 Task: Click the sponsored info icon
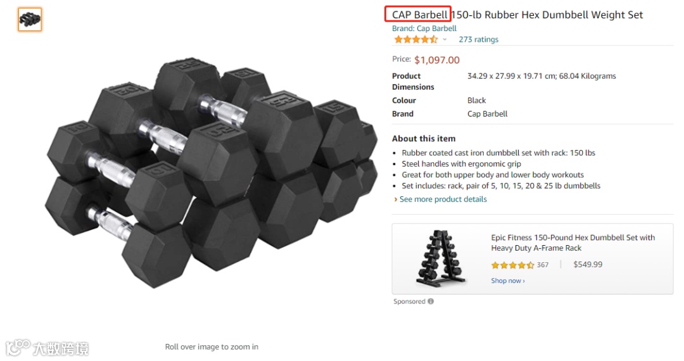coord(431,301)
